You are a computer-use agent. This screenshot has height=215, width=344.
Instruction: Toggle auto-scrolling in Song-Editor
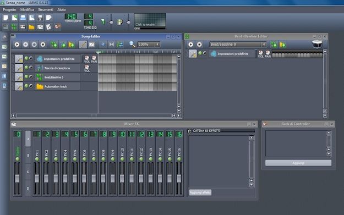[x=103, y=45]
